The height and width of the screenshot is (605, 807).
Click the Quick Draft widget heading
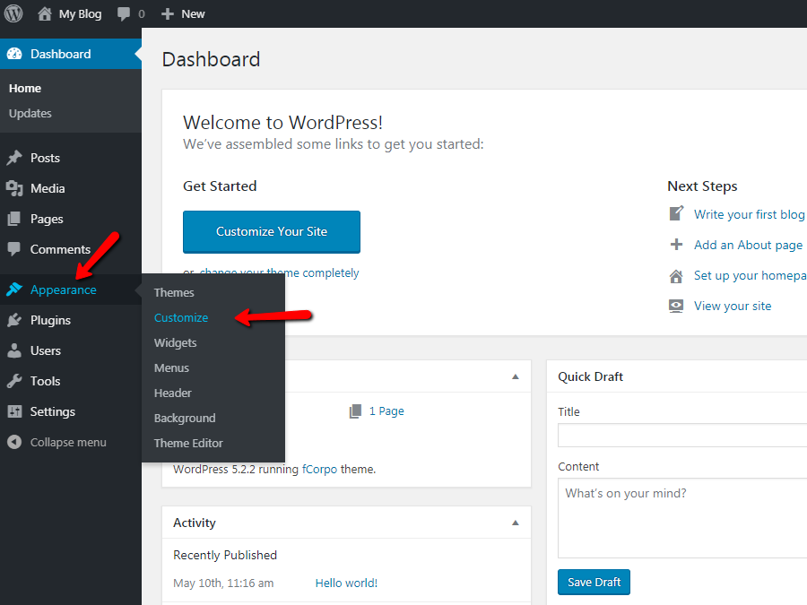590,376
